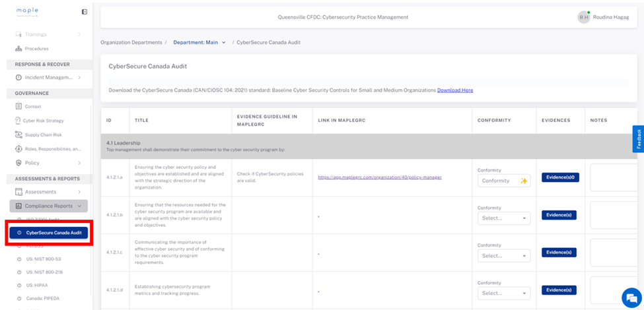644x310 pixels.
Task: Click the Compliance Reports icon
Action: click(18, 206)
